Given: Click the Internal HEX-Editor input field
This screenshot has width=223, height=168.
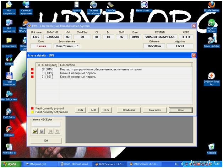Looking at the screenshot, I should click(x=46, y=124).
